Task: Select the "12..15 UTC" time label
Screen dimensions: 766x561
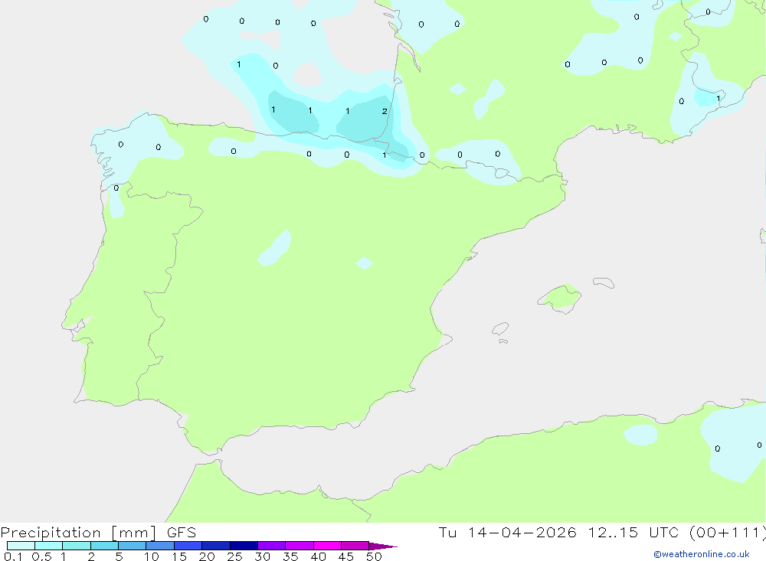Action: (633, 532)
